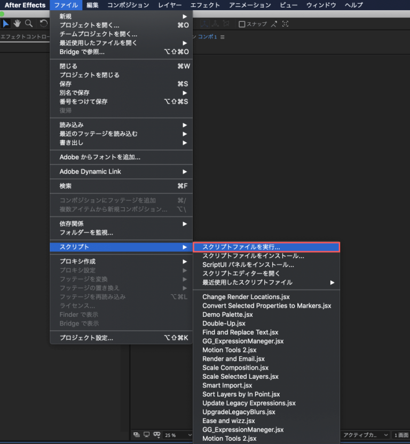Choose 番号をつけて保存
Screen dimensions: 410x444
coord(121,102)
